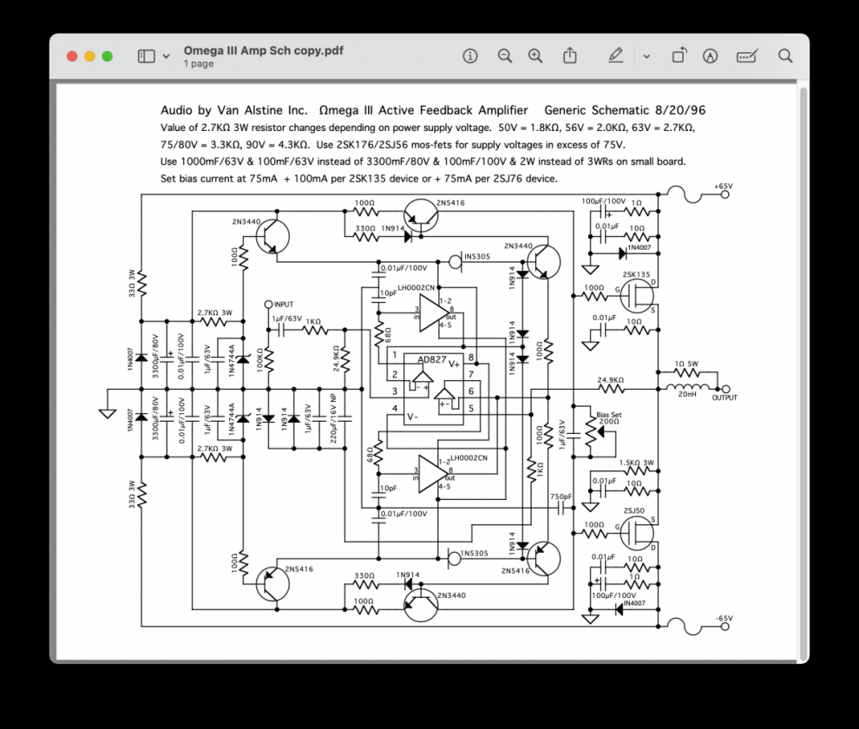Open search in the document
The width and height of the screenshot is (859, 729).
[x=785, y=56]
